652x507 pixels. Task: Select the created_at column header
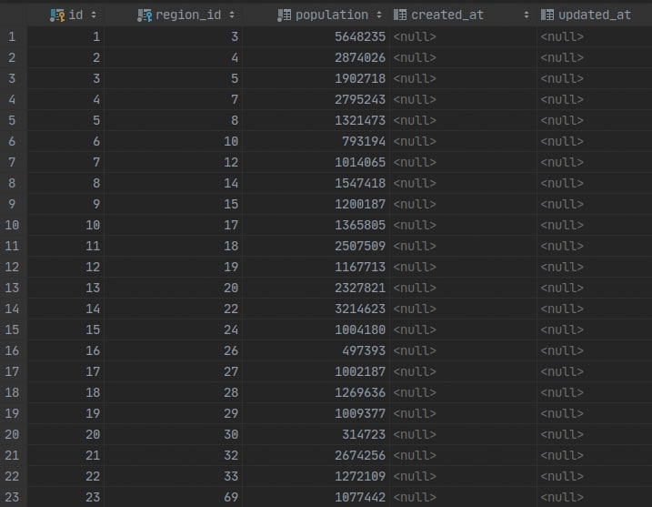463,15
